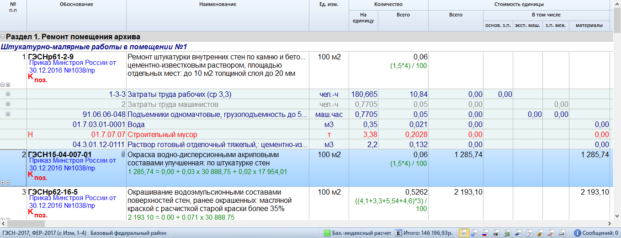Click Кпоз. coefficient label on position 2
621x238 pixels.
click(37, 175)
